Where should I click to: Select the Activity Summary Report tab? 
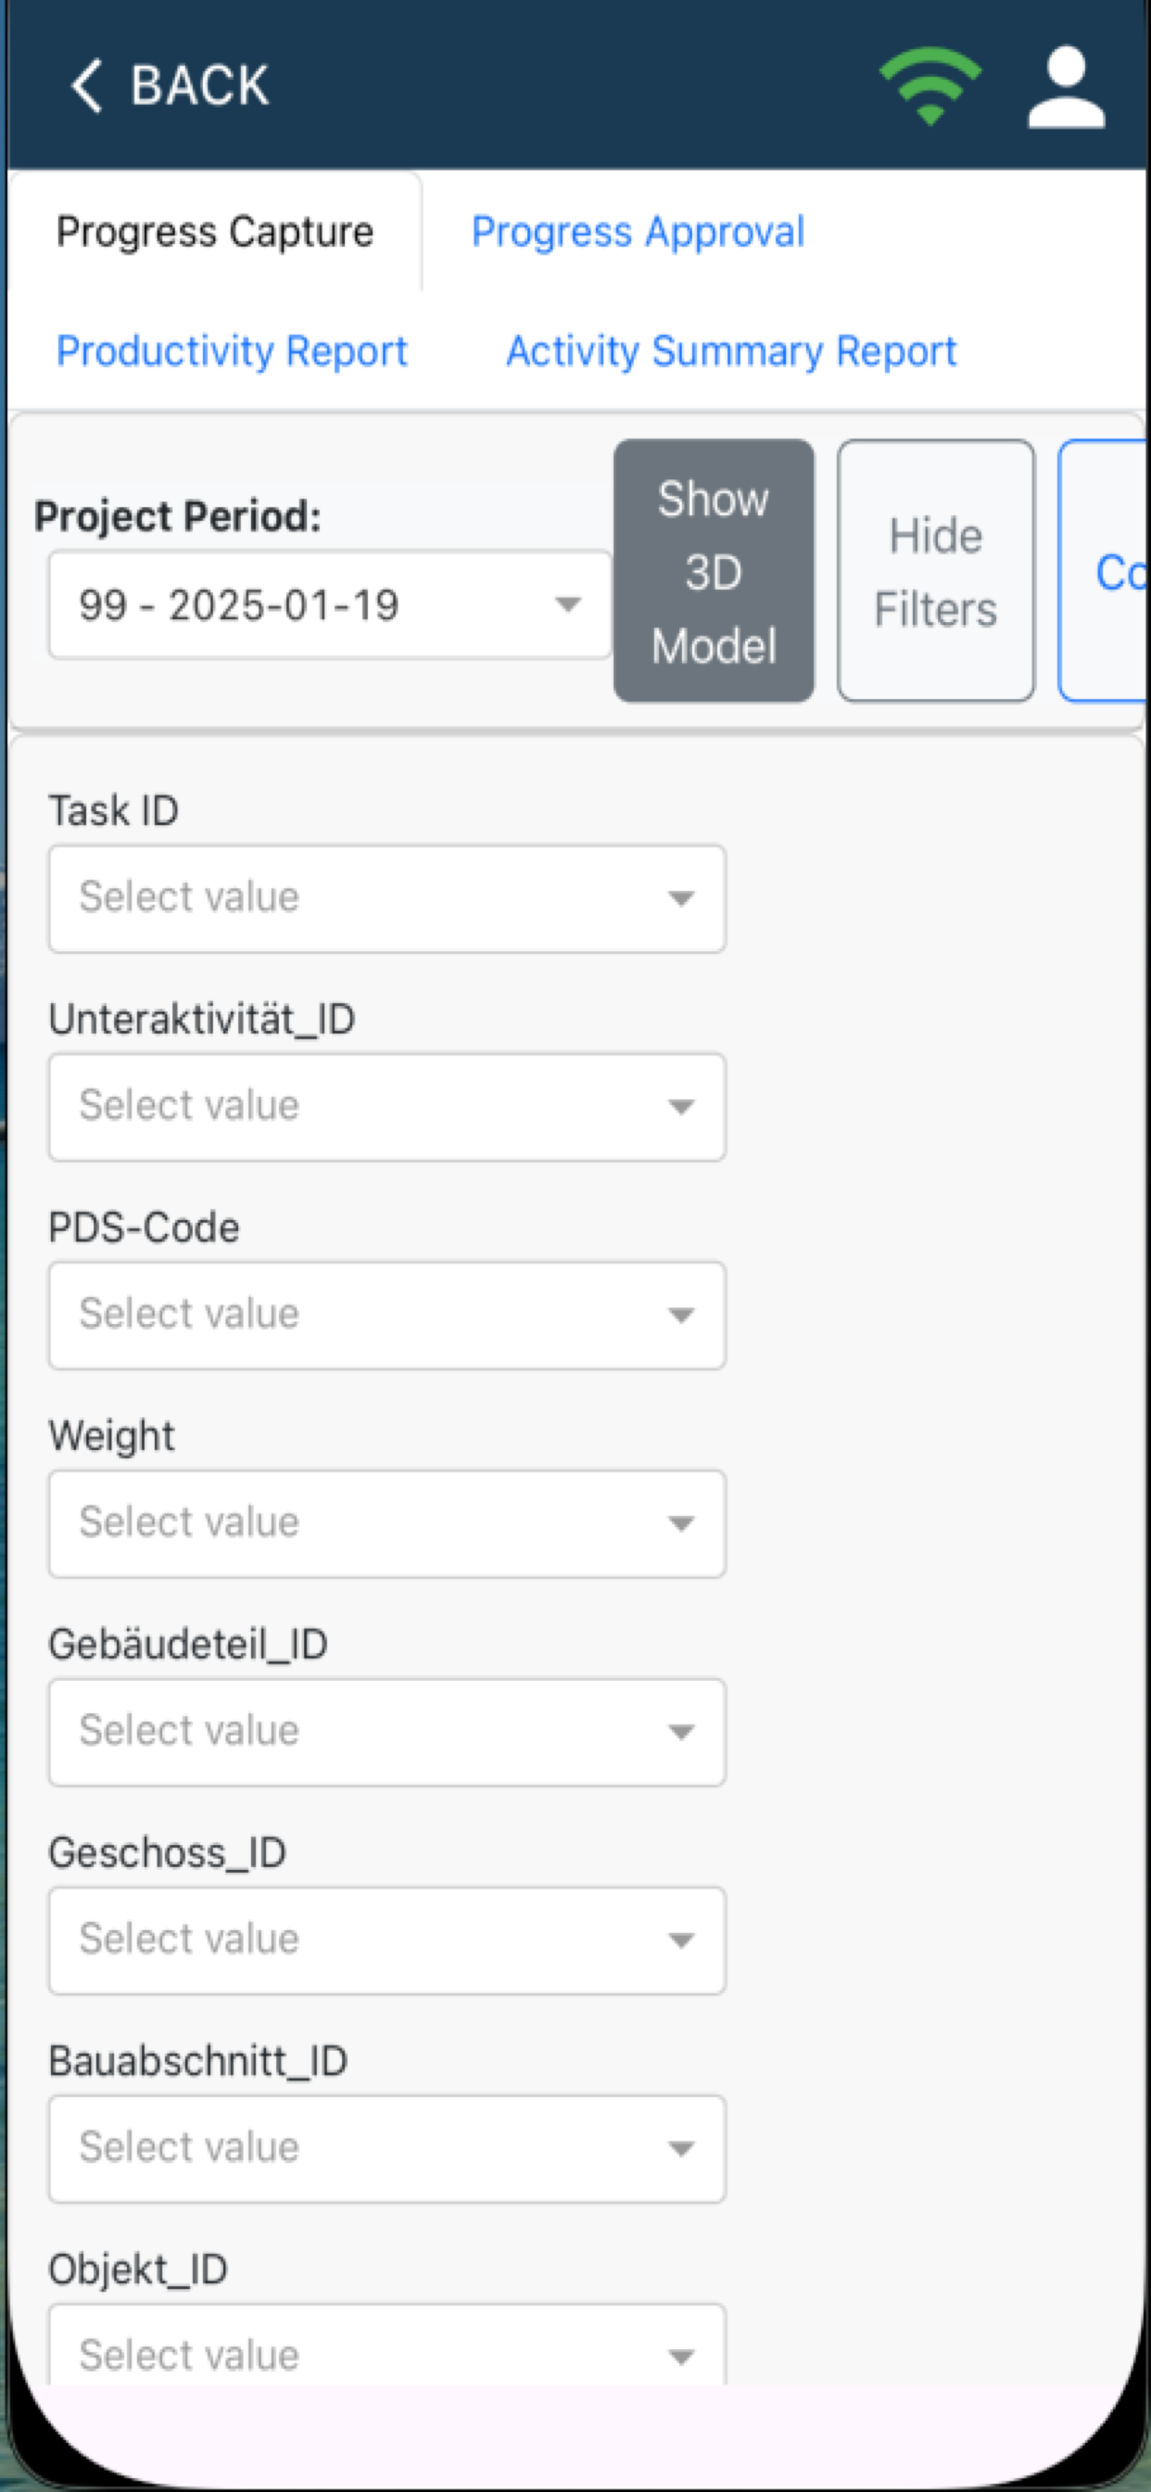[x=731, y=351]
